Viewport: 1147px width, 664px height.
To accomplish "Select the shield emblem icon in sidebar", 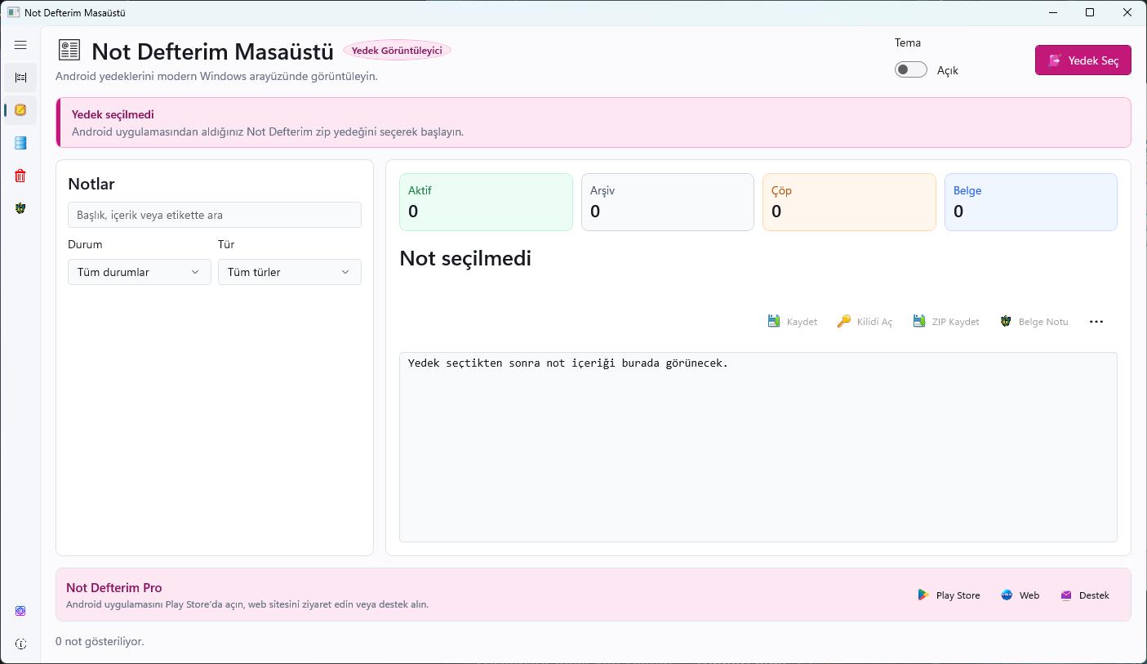I will pyautogui.click(x=20, y=208).
